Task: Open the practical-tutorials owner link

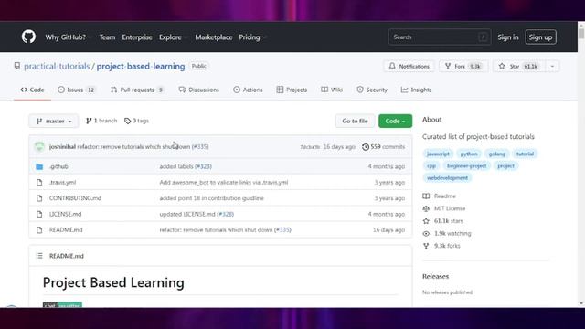Action: point(57,66)
